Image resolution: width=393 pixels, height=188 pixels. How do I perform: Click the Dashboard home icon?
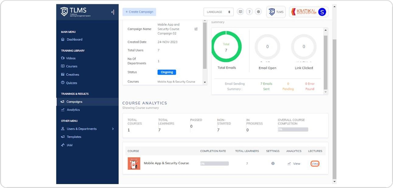[x=63, y=40]
